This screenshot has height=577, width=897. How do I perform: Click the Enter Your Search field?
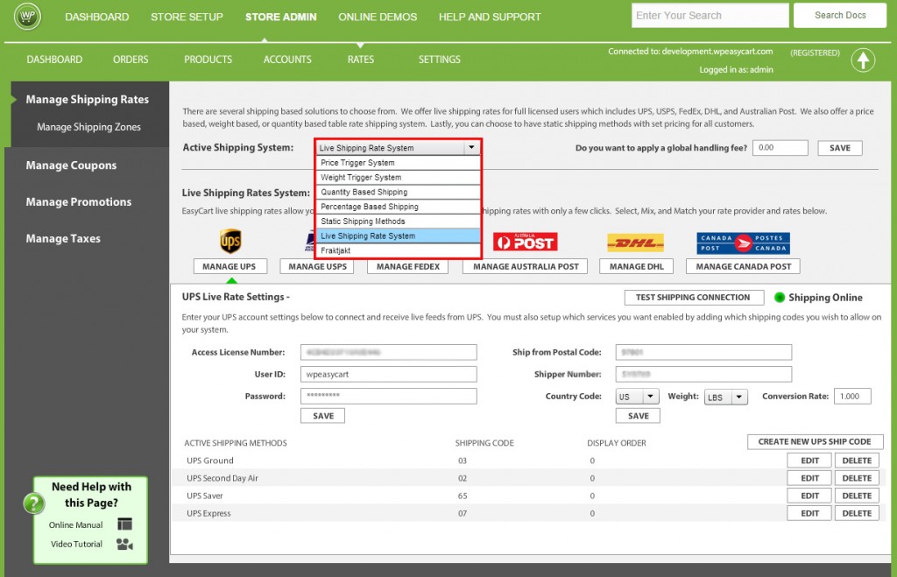point(710,16)
